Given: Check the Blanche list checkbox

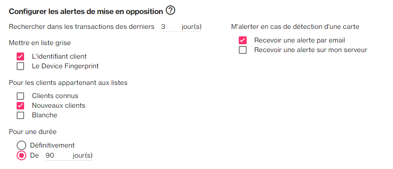Looking at the screenshot, I should click(x=20, y=116).
